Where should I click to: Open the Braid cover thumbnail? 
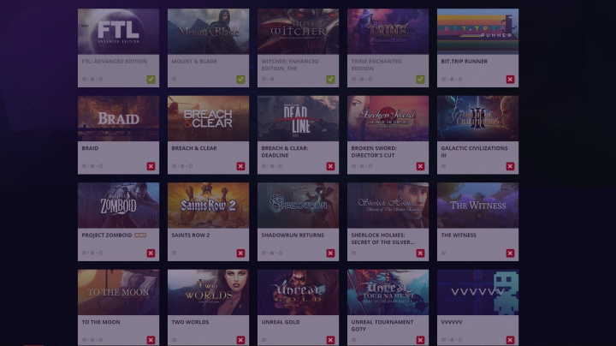tap(119, 118)
